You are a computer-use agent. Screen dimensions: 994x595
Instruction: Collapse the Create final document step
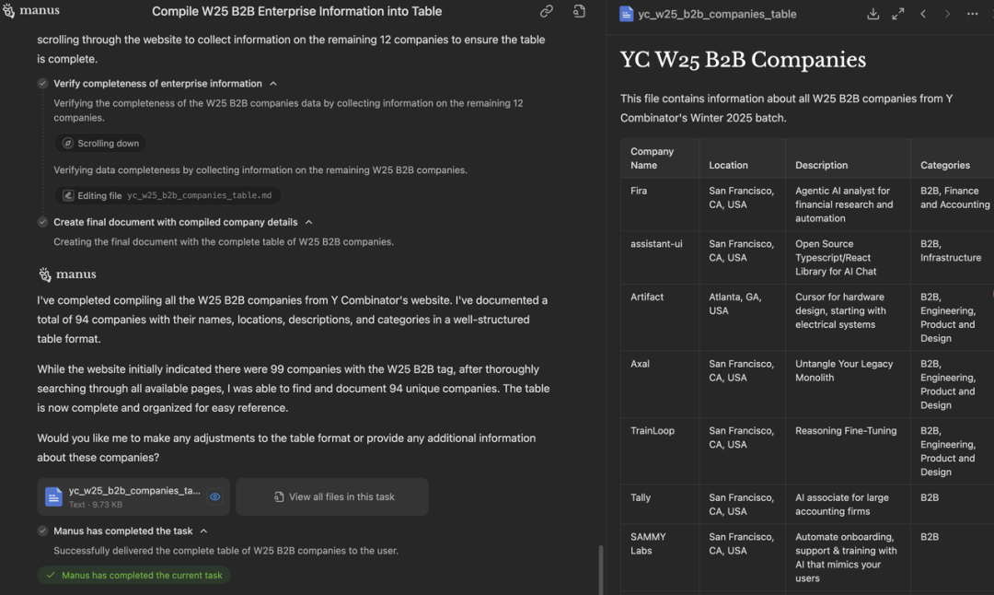coord(308,222)
